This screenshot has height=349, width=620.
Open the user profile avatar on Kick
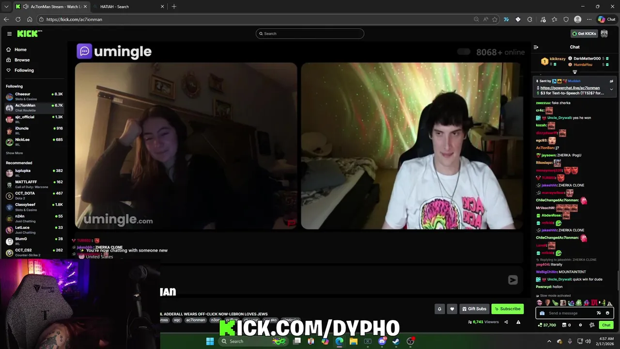(x=604, y=33)
